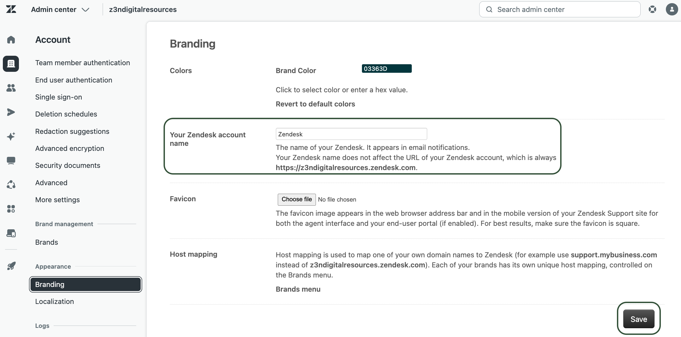Expand the Admin center dropdown
The height and width of the screenshot is (337, 681).
[x=60, y=9]
